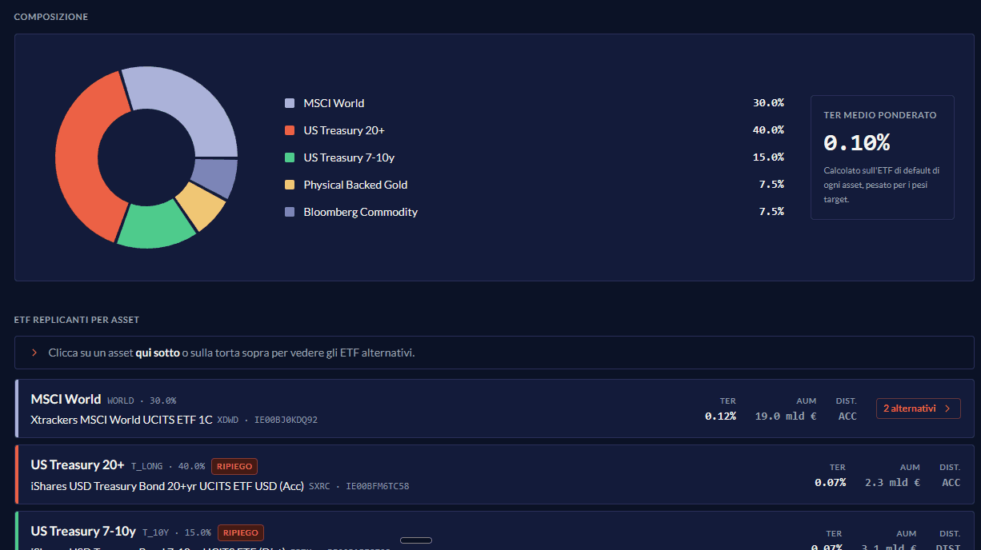Expand the MSCI World asset row
The width and height of the screenshot is (981, 550).
[x=495, y=409]
